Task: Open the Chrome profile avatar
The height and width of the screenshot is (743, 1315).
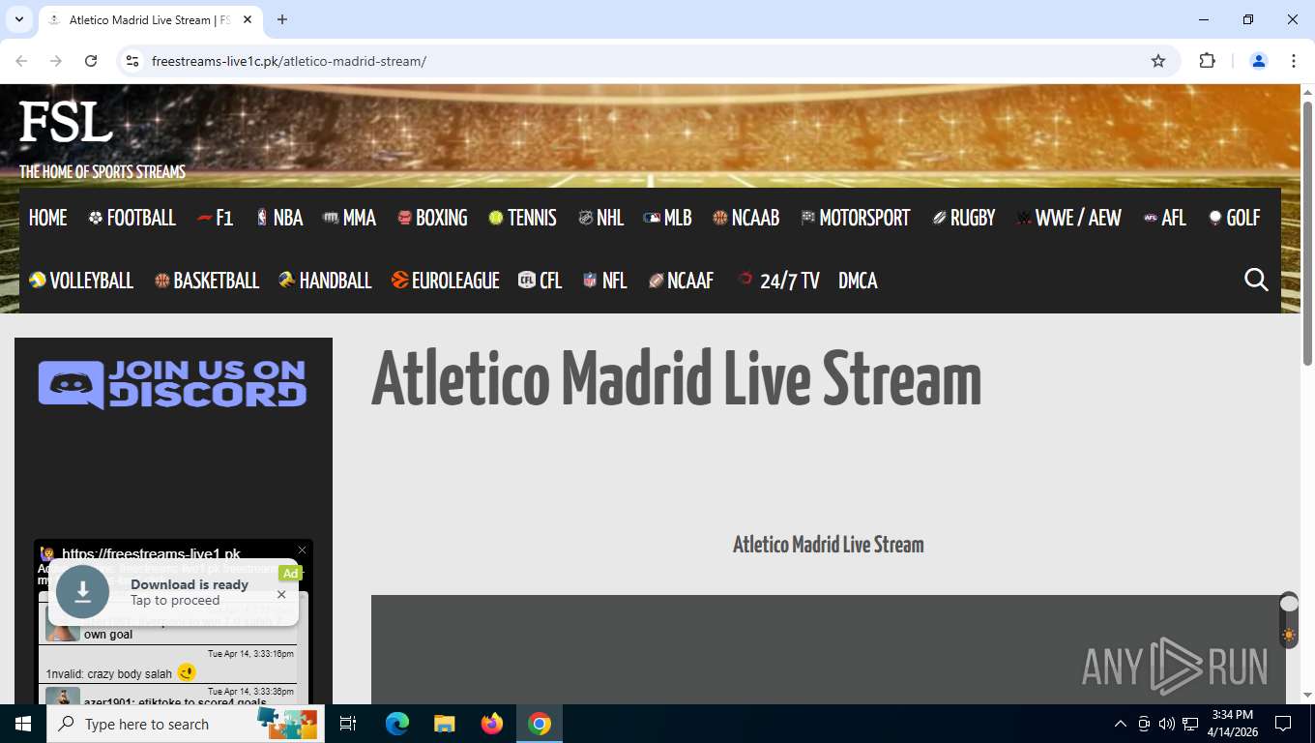Action: click(x=1259, y=61)
